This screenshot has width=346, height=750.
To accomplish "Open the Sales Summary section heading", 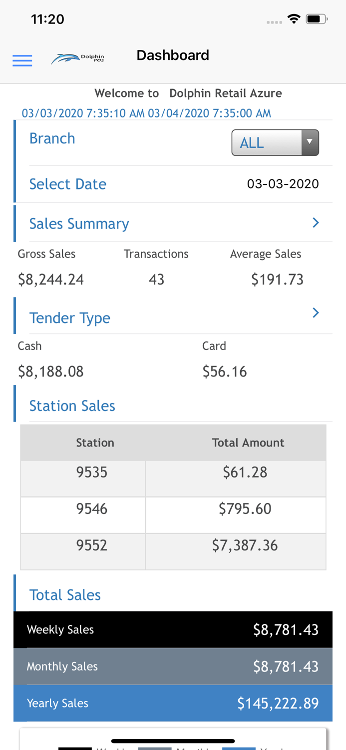I will coord(79,223).
